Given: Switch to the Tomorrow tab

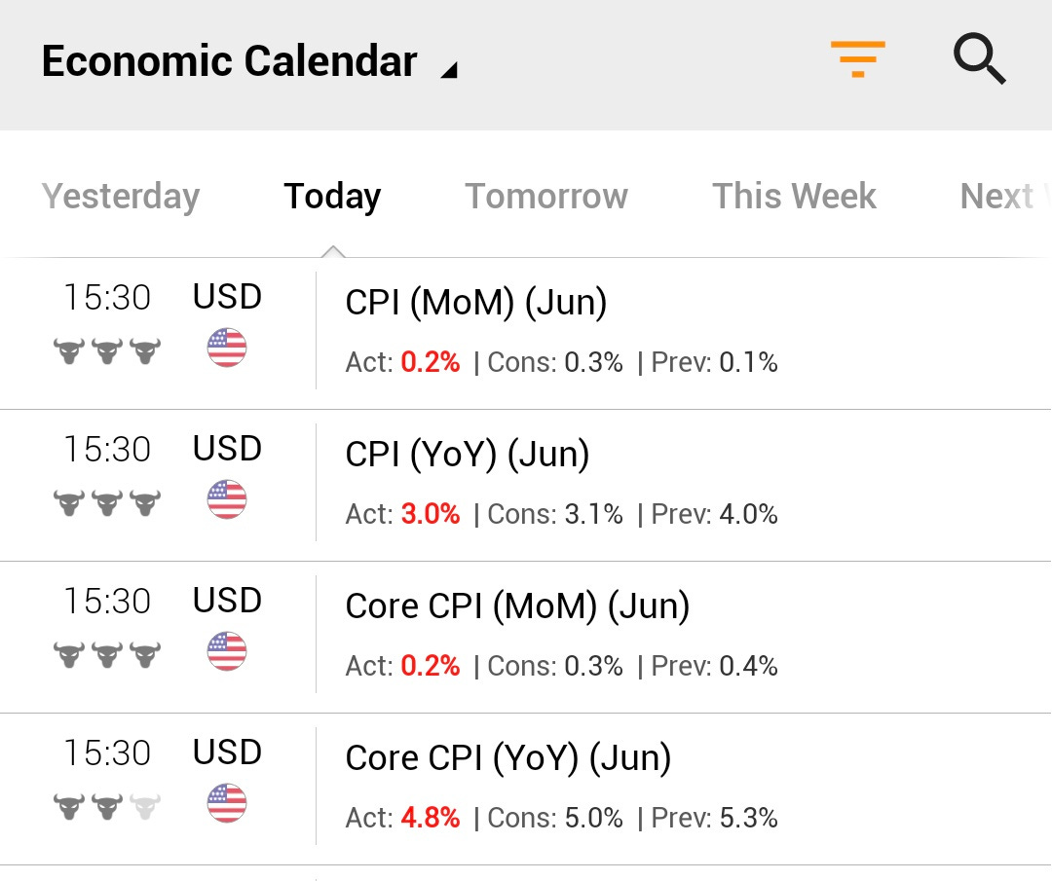Looking at the screenshot, I should coord(546,197).
